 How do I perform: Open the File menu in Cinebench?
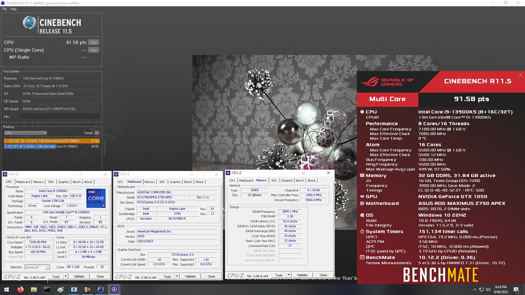point(4,9)
